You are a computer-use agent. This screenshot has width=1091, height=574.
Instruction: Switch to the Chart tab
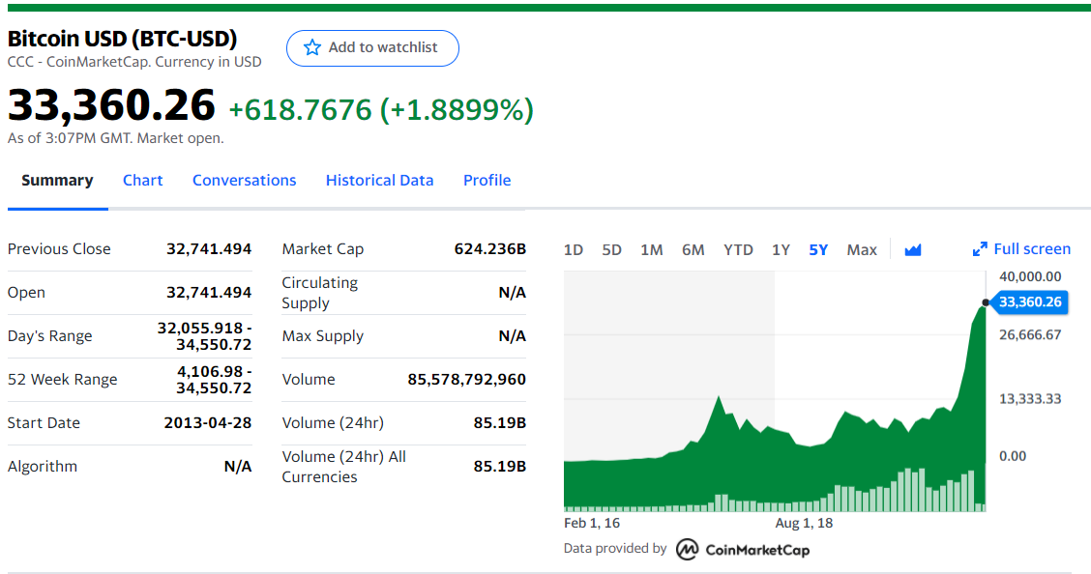coord(142,181)
